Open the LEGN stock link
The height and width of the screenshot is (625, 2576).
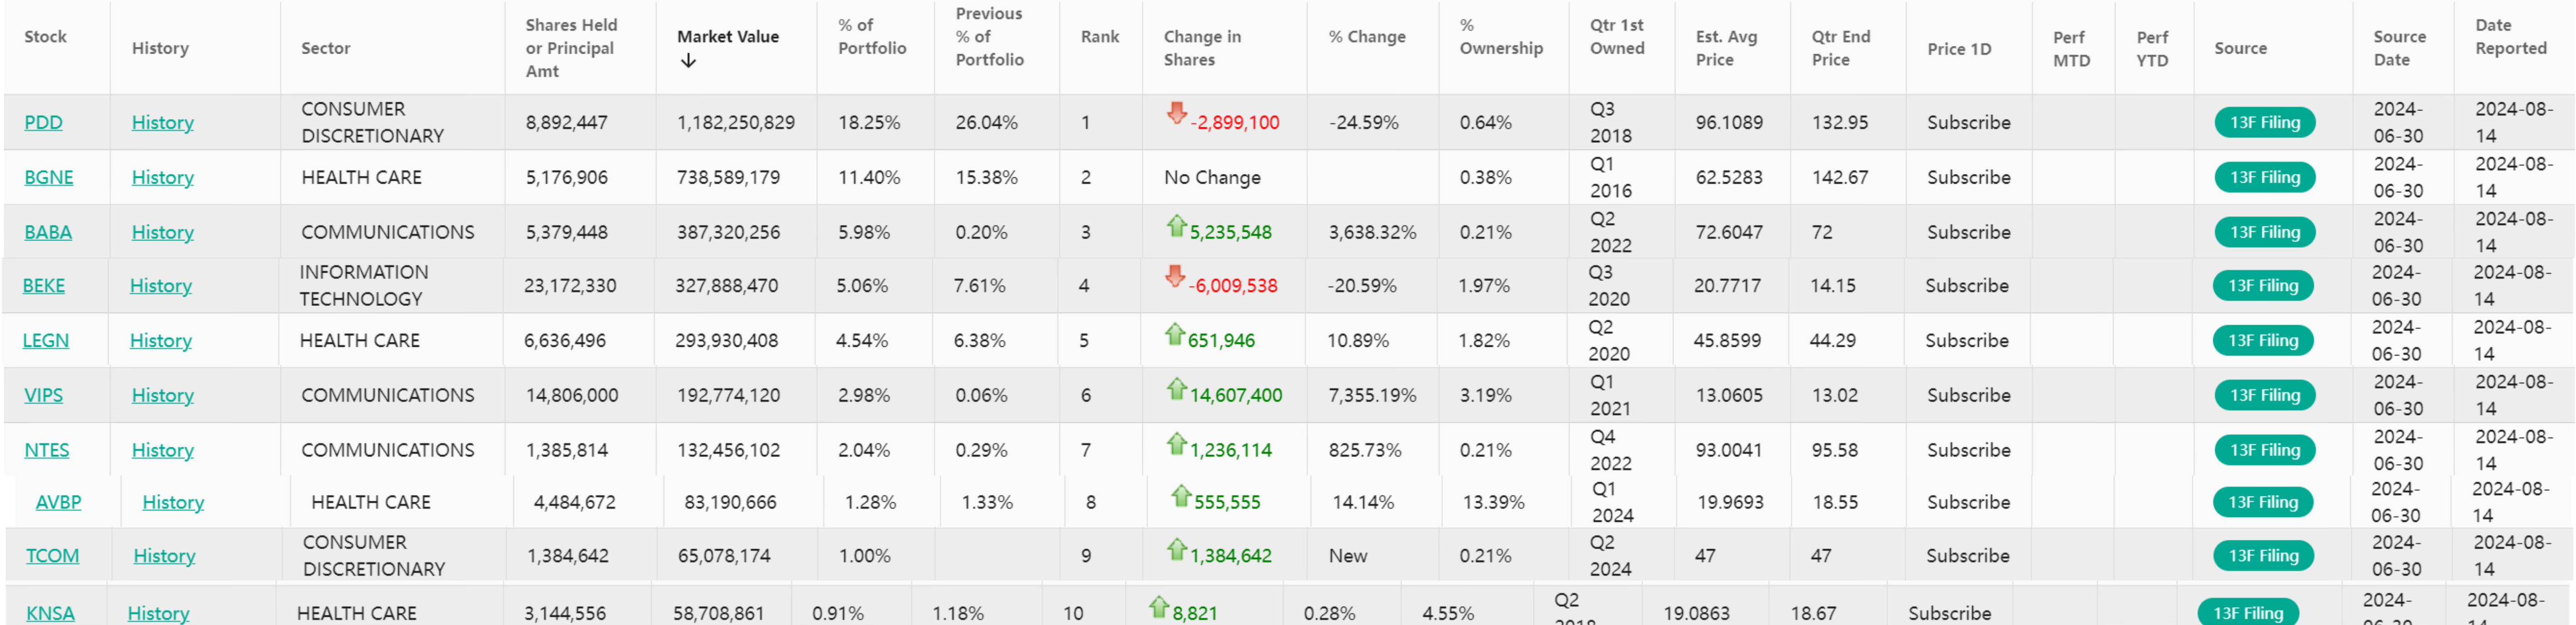click(x=46, y=341)
